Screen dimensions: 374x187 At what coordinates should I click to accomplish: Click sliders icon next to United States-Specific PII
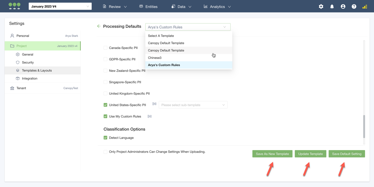[x=154, y=104]
